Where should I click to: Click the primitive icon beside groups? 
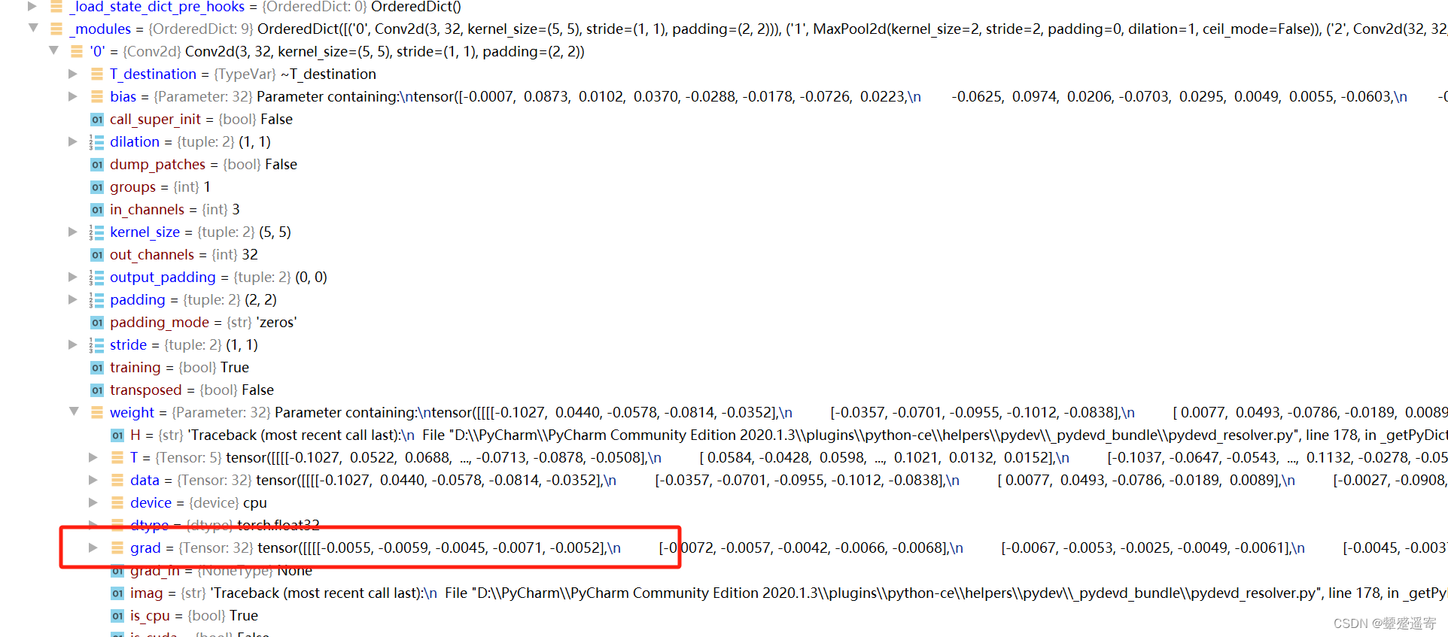pyautogui.click(x=96, y=187)
